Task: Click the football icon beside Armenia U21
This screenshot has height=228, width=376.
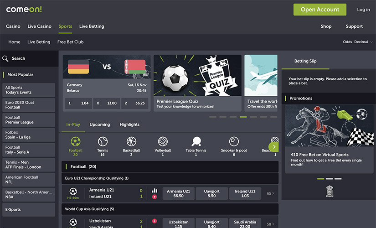Action: [x=73, y=191]
